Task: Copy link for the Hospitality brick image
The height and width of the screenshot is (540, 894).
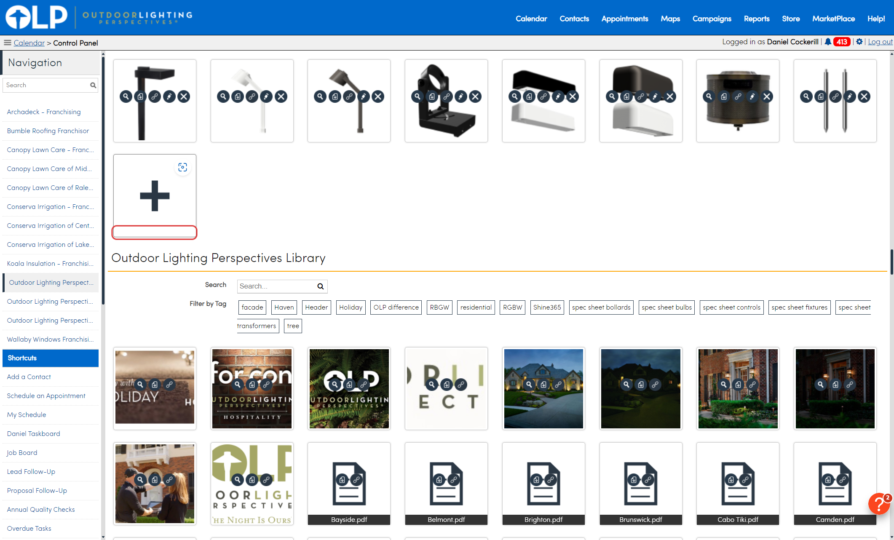Action: [x=266, y=384]
